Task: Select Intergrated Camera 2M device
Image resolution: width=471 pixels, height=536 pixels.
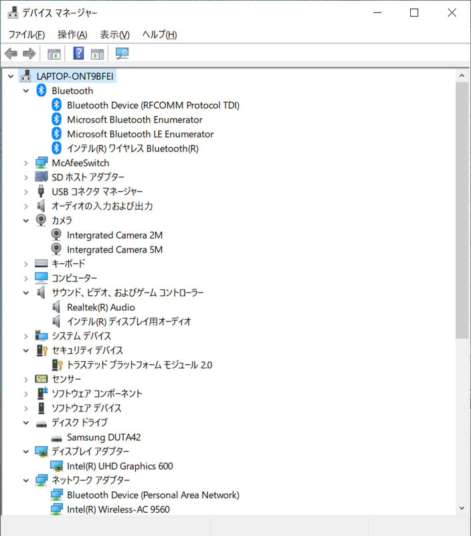Action: [114, 235]
